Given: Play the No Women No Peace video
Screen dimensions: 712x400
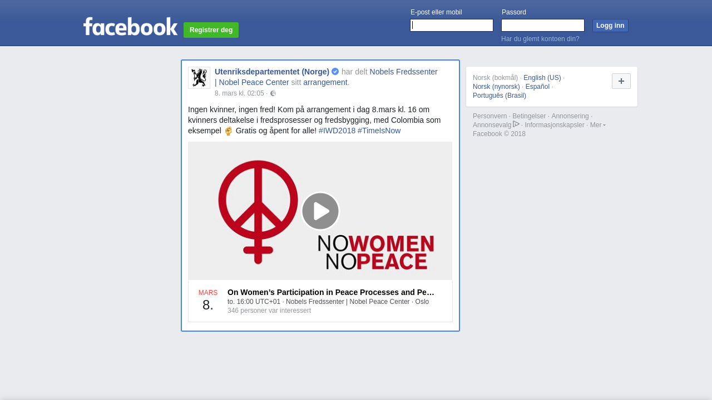Looking at the screenshot, I should [320, 211].
